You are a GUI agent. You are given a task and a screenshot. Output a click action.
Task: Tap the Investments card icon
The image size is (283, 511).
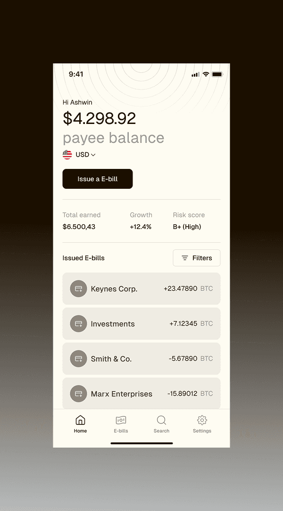tap(78, 324)
